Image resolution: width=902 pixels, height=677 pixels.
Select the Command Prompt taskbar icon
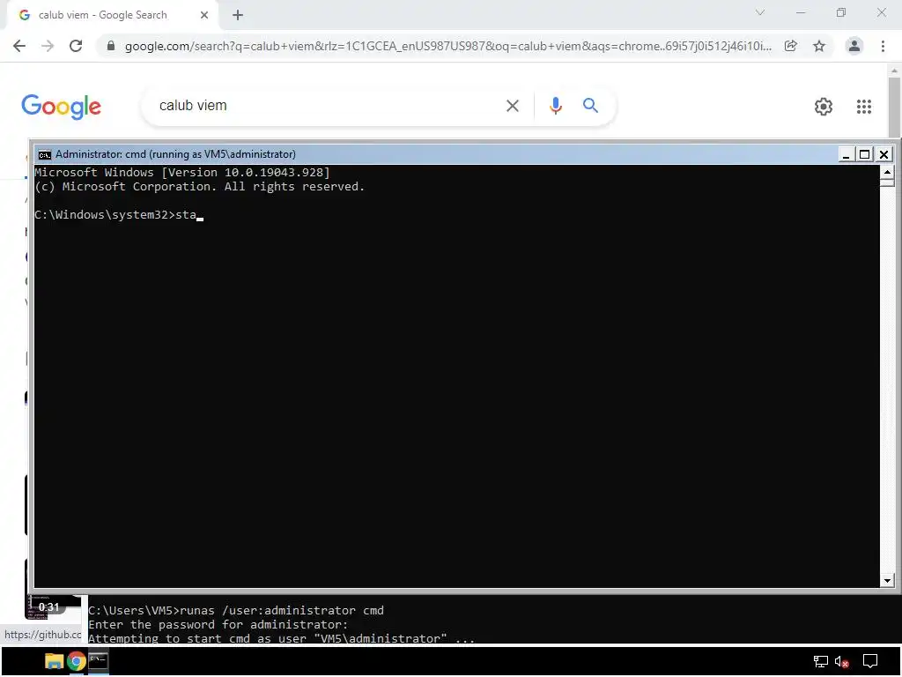tap(99, 660)
